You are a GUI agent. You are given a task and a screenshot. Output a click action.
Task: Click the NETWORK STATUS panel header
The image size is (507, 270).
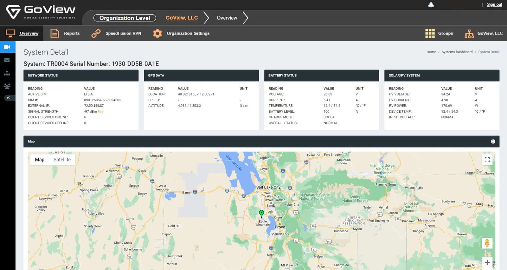[x=81, y=76]
